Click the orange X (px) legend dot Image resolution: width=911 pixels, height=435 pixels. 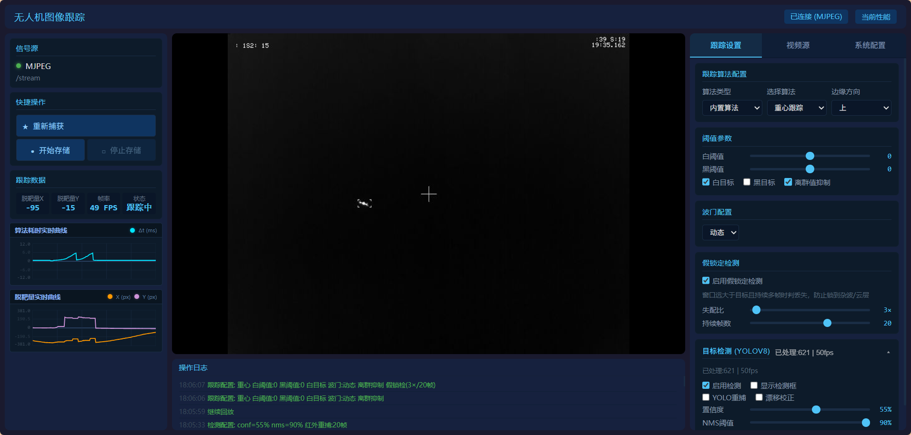click(x=110, y=297)
